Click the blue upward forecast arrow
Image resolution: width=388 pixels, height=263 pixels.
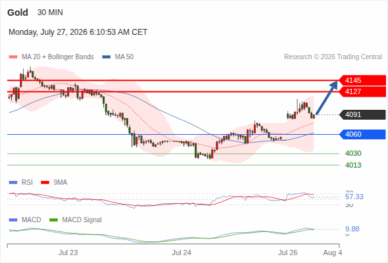(327, 98)
